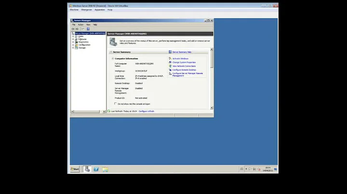Click the Configure Server Manager Remote Management icon

170,73
